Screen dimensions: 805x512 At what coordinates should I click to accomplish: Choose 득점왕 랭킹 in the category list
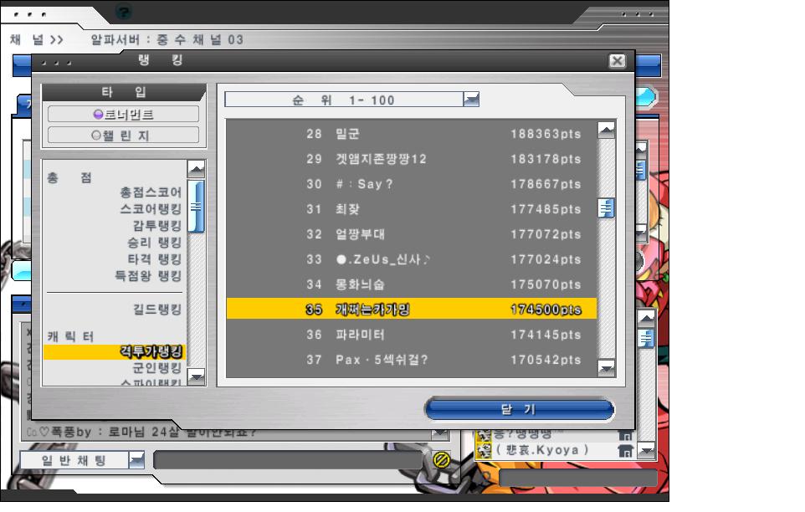tap(148, 276)
